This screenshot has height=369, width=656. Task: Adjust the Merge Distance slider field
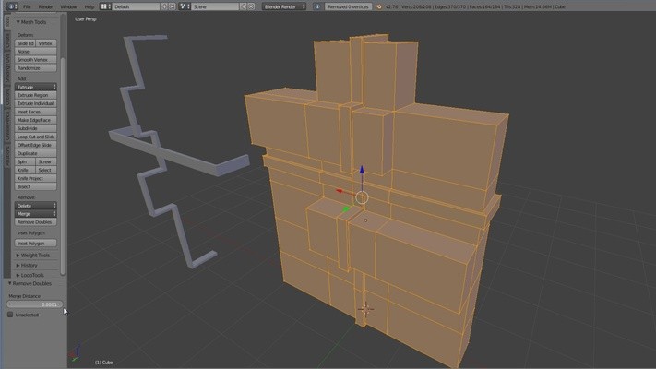34,304
